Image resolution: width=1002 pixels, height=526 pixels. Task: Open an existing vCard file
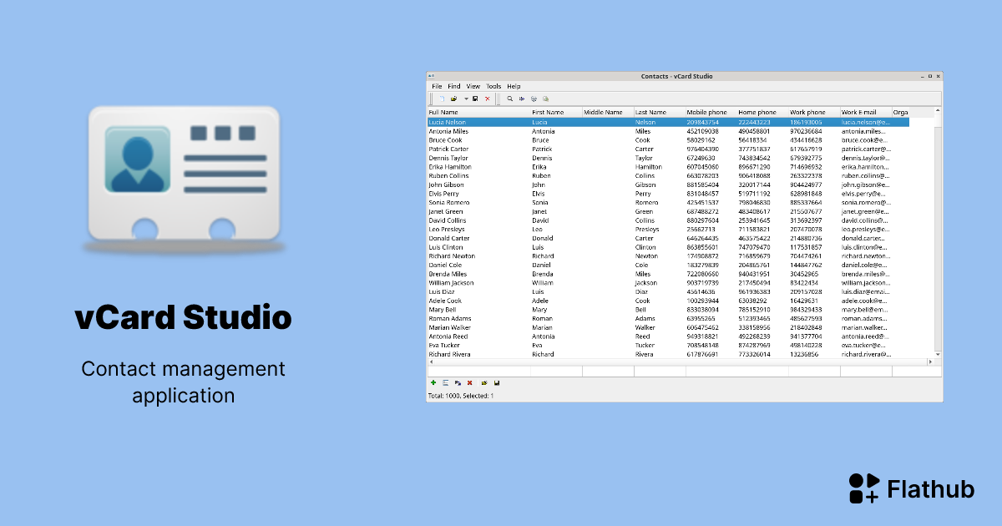[x=454, y=98]
